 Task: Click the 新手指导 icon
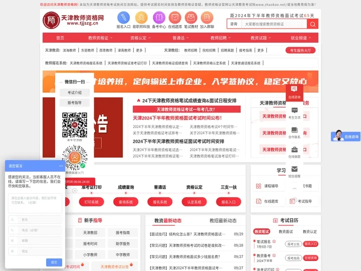pyautogui.click(x=80, y=220)
